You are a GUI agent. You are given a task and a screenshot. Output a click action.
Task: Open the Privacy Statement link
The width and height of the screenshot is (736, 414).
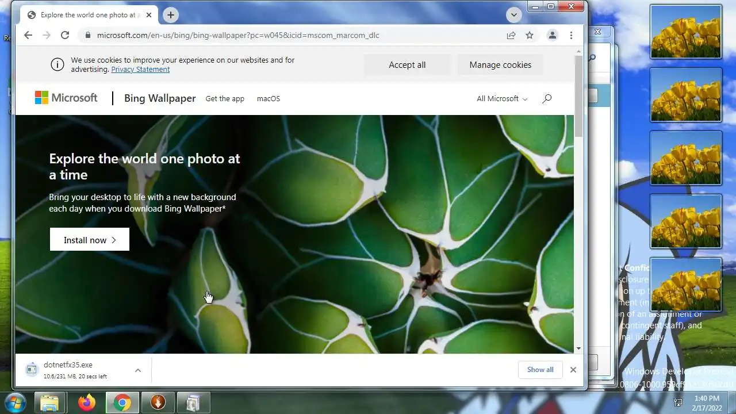[140, 69]
